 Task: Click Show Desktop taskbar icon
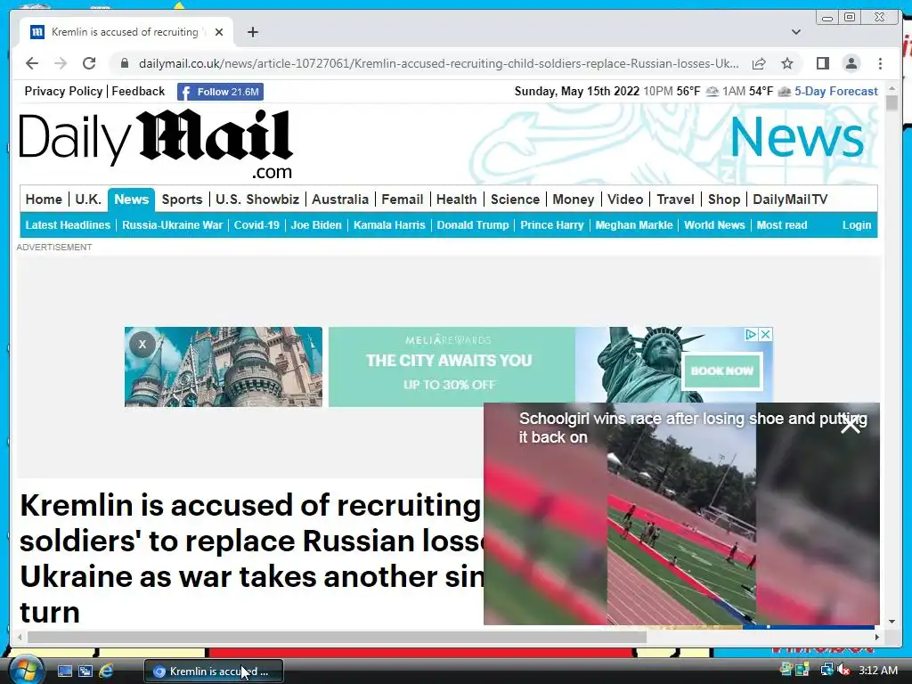tap(64, 672)
